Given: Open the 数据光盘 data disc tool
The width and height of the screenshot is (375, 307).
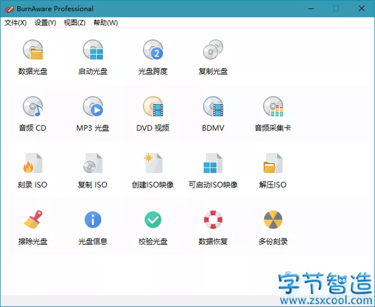Looking at the screenshot, I should pos(33,58).
